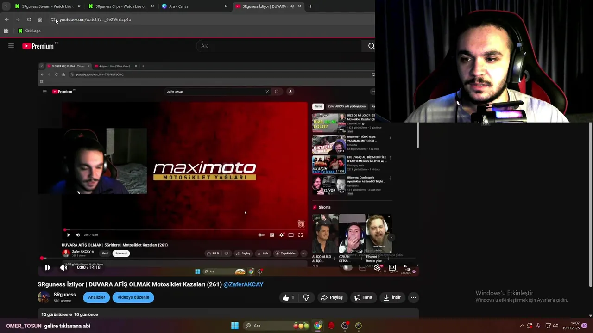
Task: Open the Analizler button
Action: point(96,297)
